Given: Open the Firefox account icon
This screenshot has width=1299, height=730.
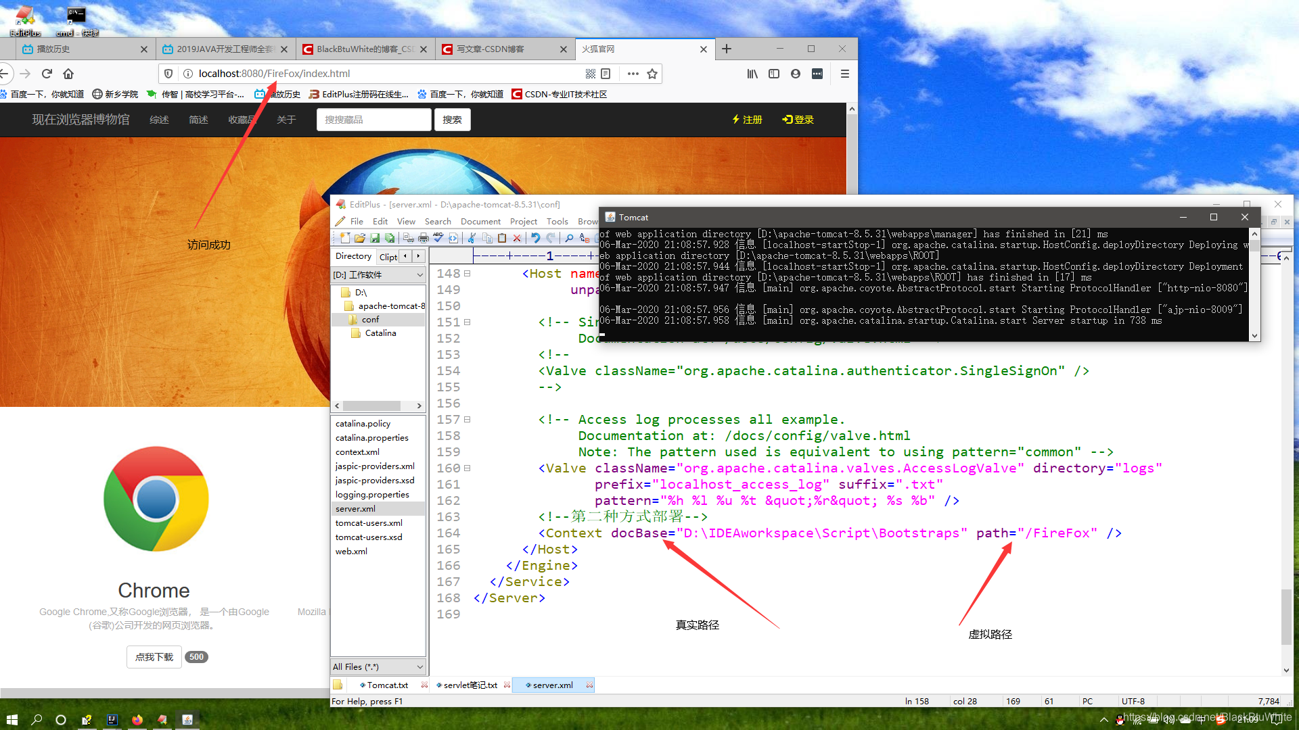Looking at the screenshot, I should [x=796, y=74].
